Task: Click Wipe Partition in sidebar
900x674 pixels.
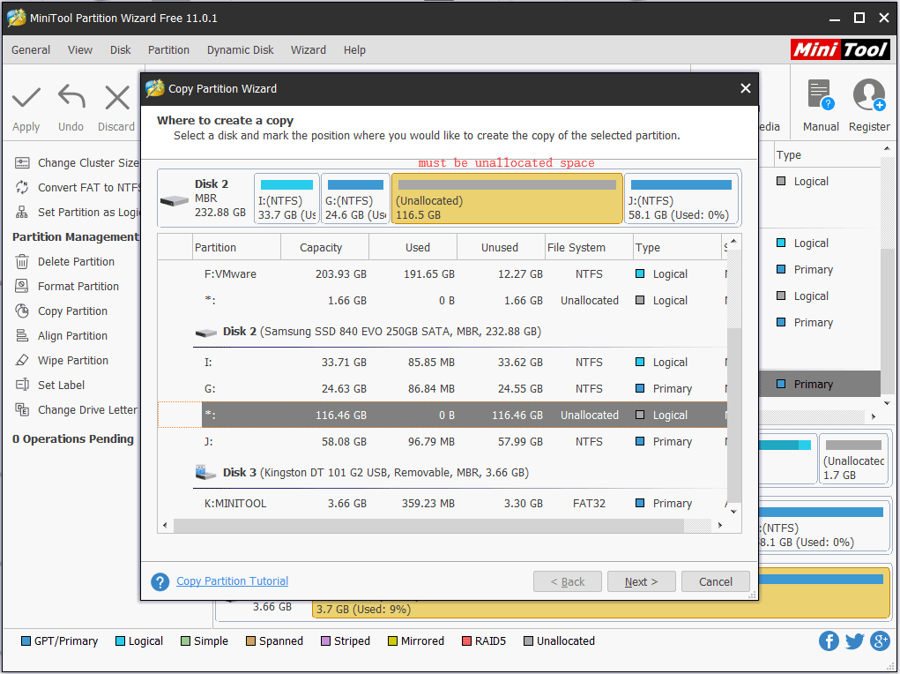Action: pyautogui.click(x=62, y=361)
